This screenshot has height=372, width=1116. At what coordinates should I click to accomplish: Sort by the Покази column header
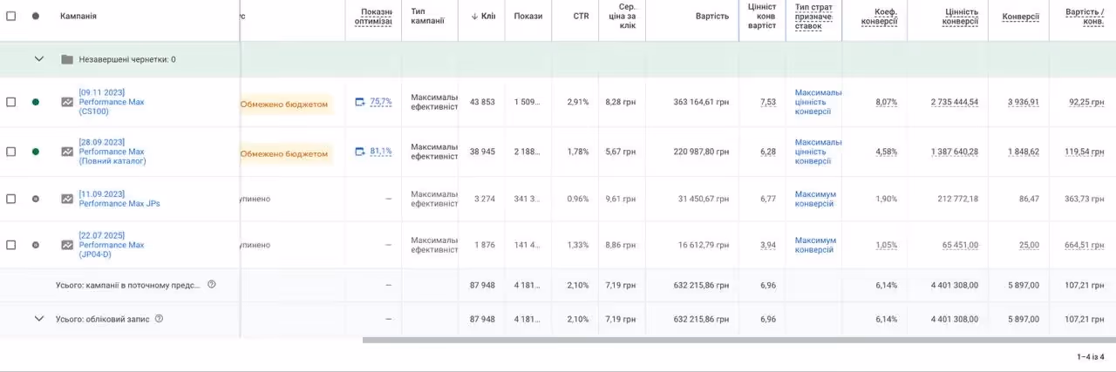tap(528, 16)
